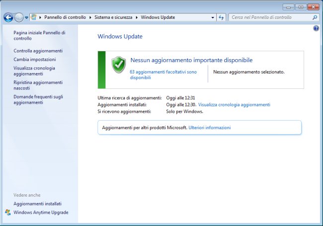Image resolution: width=323 pixels, height=226 pixels.
Task: Expand the chevron before Windows Update breadcrumb
Action: (x=137, y=17)
